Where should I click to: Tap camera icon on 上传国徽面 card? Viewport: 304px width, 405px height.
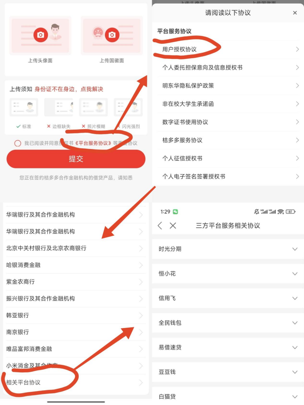(112, 35)
